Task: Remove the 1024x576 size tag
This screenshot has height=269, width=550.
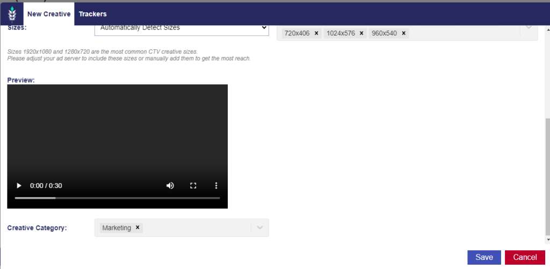Action: click(x=361, y=33)
